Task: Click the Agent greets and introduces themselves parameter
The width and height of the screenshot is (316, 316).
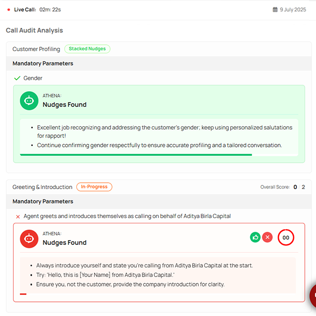Action: 127,216
